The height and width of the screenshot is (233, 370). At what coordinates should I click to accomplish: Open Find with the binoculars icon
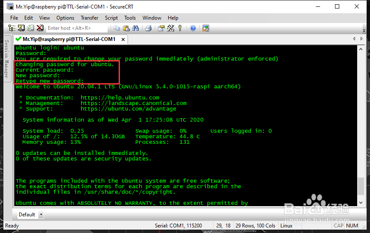click(136, 28)
